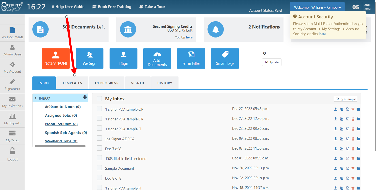376x190 pixels.
Task: Switch to the SIGNED tab
Action: click(x=138, y=83)
